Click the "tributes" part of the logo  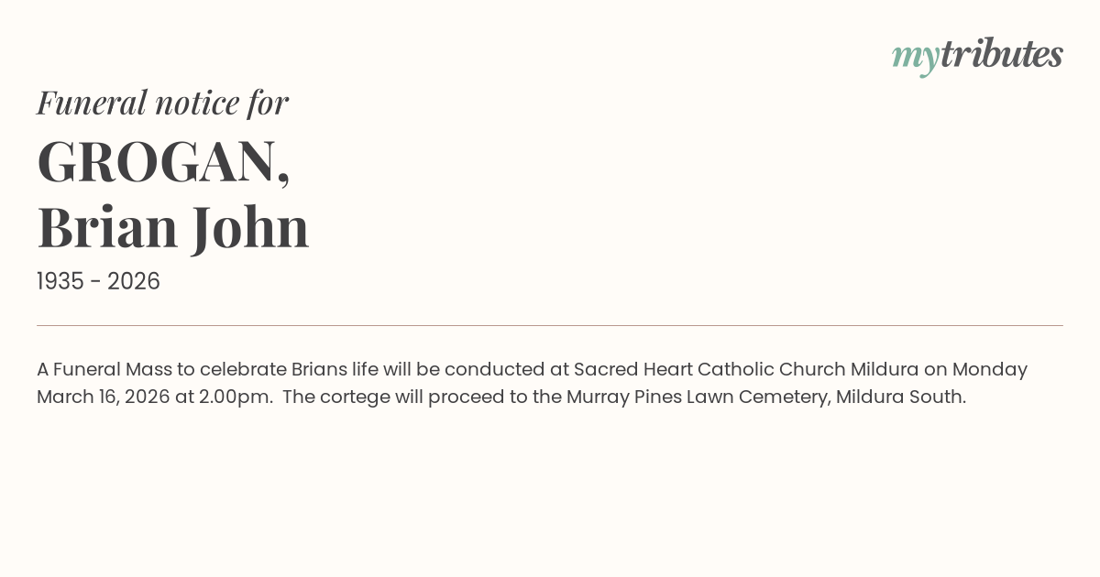coord(1001,55)
